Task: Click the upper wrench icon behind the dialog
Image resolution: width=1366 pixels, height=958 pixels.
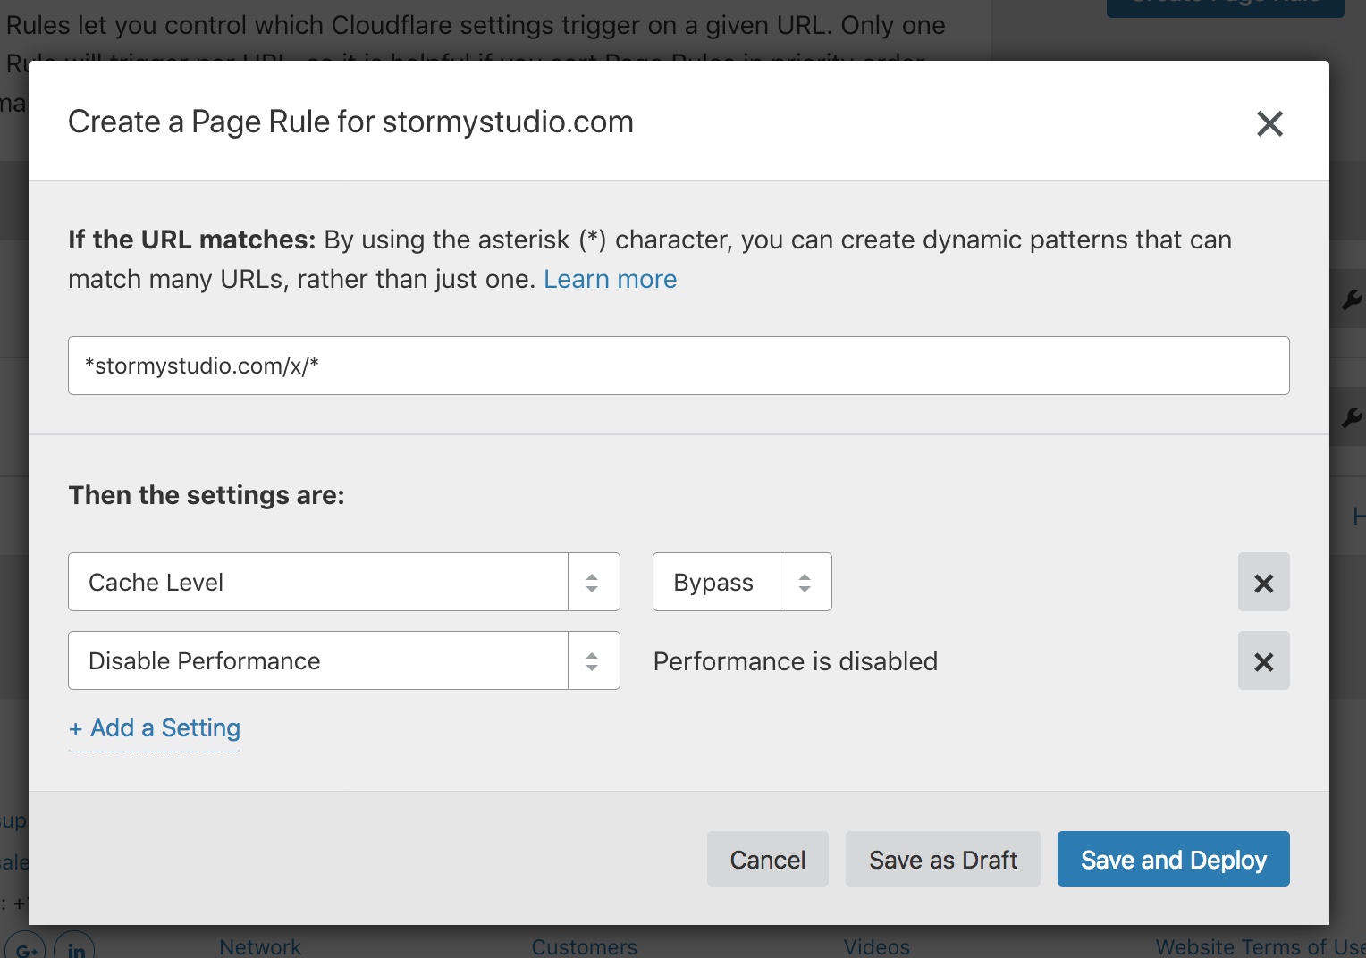Action: pos(1351,300)
